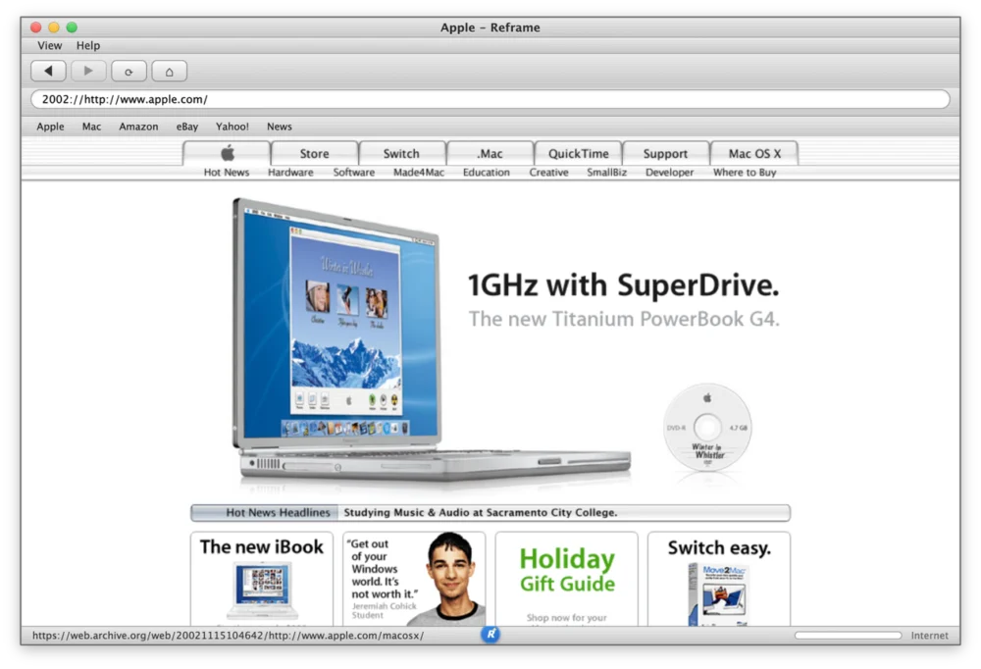
Task: Open the View menu
Action: pos(49,46)
